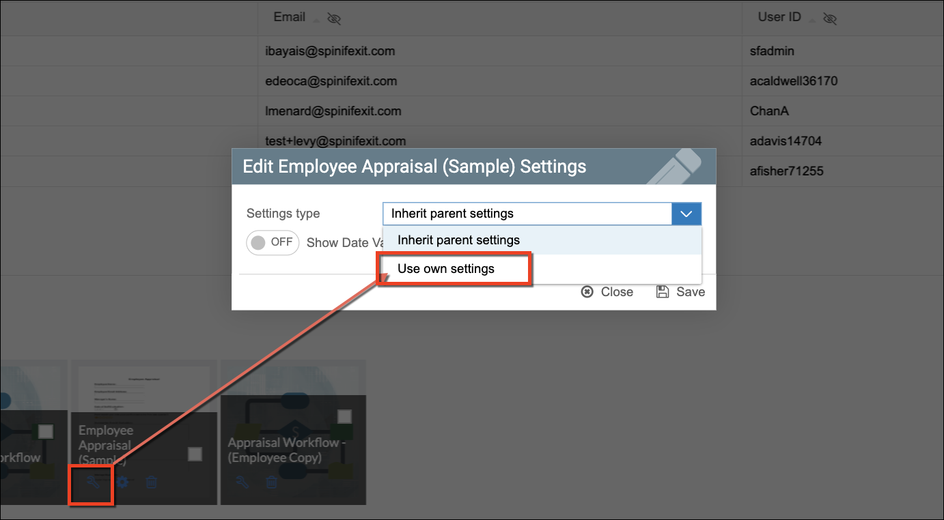Click the ibayais@spinifexit.com email cell
The image size is (944, 520).
pos(330,51)
